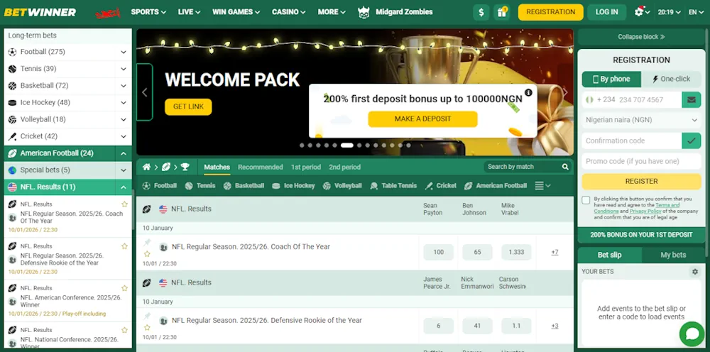Click the Midgard Zombies game icon
Viewport: 710px width, 352px height.
pos(364,12)
